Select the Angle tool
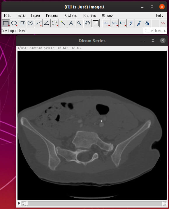 tap(47, 23)
